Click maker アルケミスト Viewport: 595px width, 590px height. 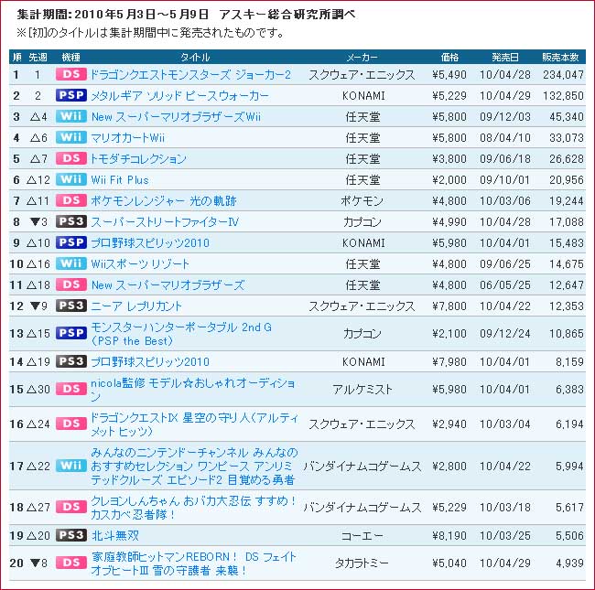pyautogui.click(x=362, y=390)
